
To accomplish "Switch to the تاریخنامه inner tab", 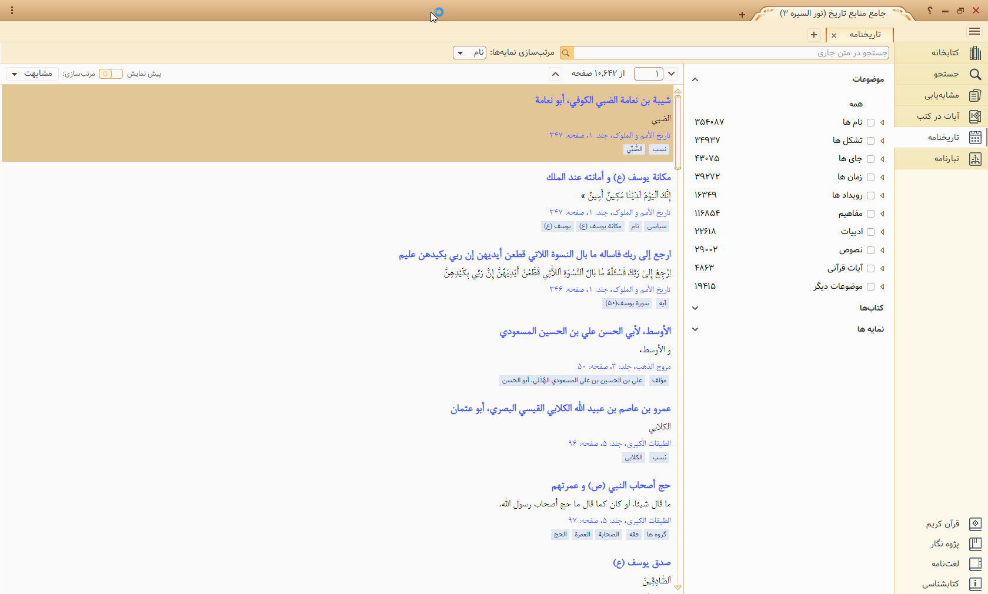I will click(x=865, y=35).
